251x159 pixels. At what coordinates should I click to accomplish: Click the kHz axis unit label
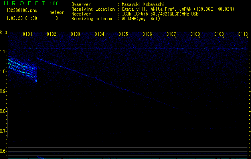(x=4, y=32)
